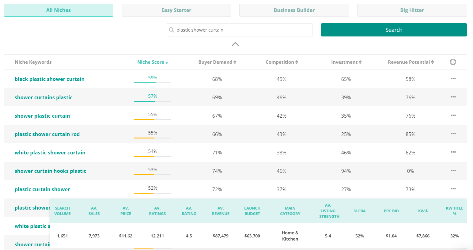This screenshot has height=250, width=473.
Task: Open more options for shower curtain hooks plastic
Action: tap(453, 171)
